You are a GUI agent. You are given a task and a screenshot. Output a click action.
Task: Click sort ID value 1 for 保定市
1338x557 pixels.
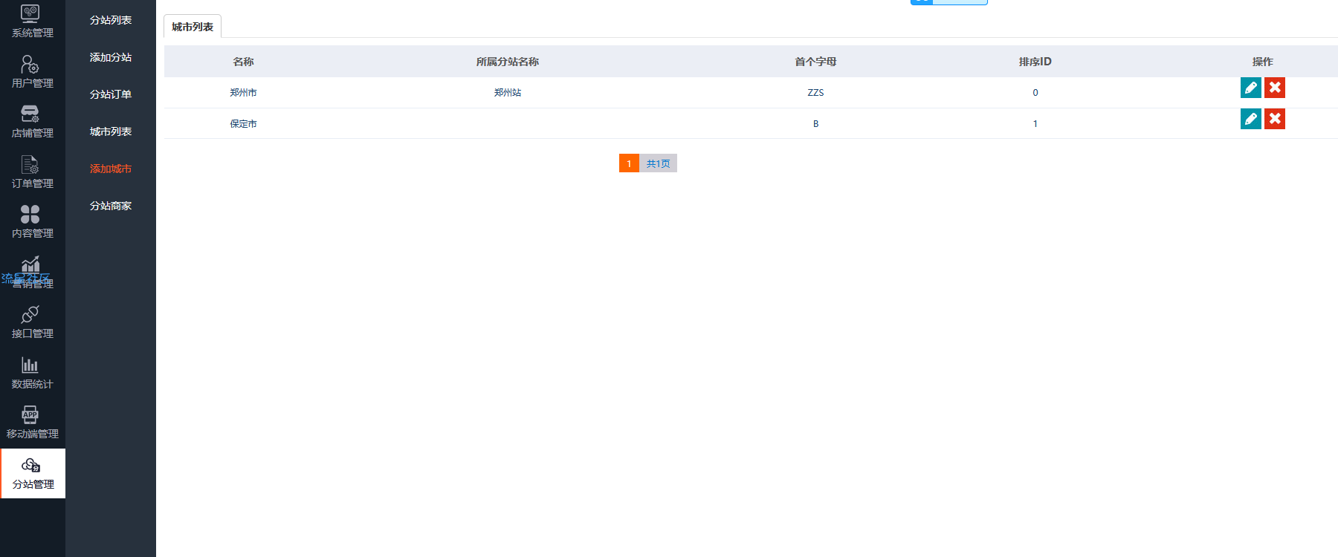1035,124
